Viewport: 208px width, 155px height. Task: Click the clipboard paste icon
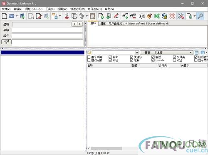coord(92,16)
